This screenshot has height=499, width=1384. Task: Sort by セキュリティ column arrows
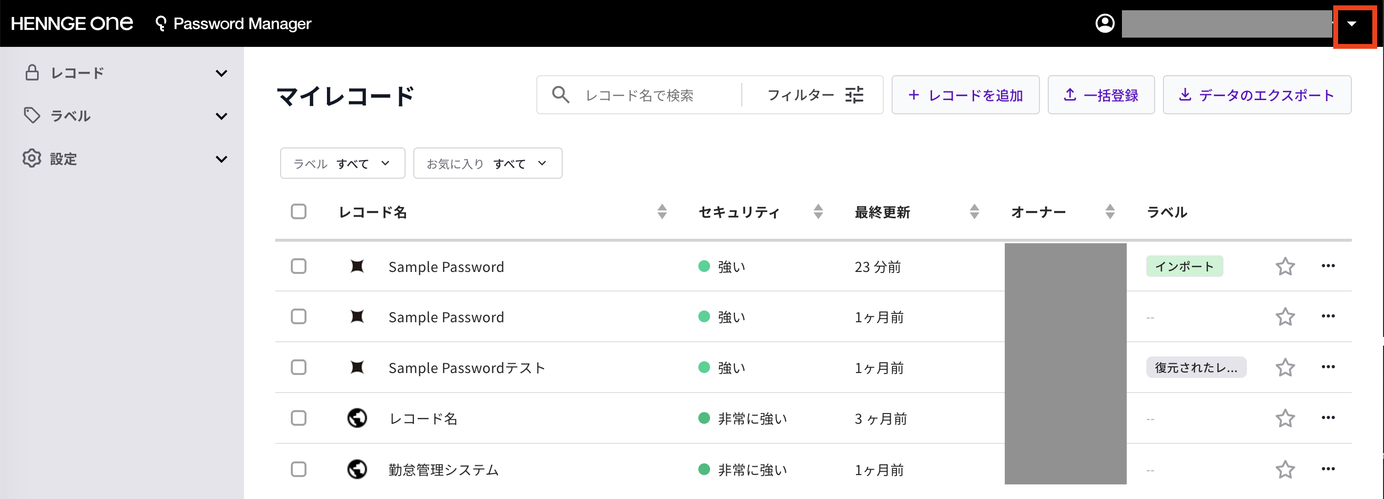pos(818,212)
